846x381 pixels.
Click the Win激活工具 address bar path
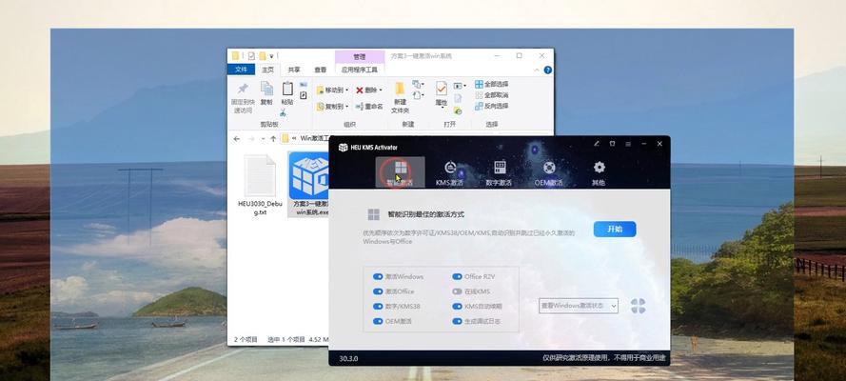(313, 139)
